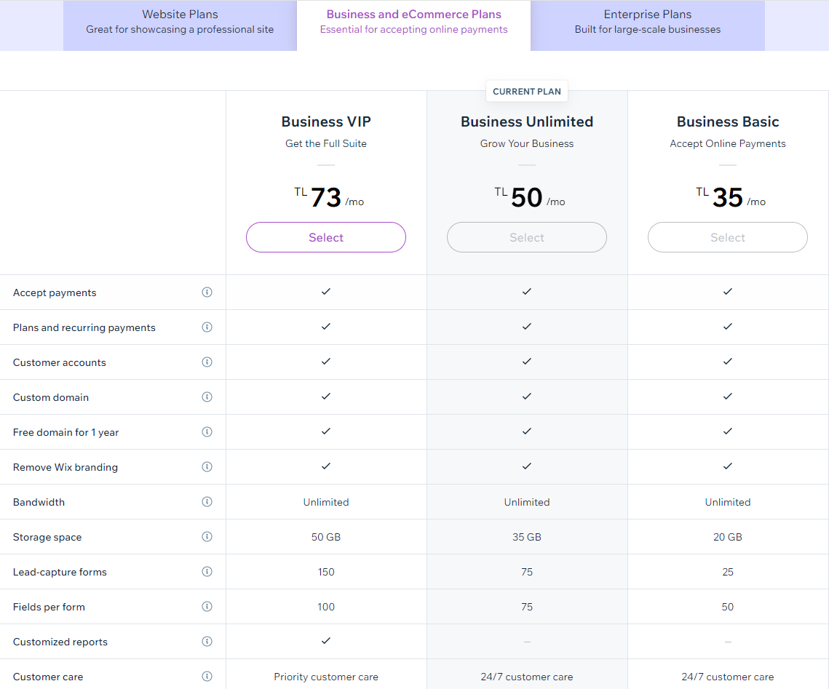Open the Enterprise Plans tab
This screenshot has width=829, height=689.
647,22
